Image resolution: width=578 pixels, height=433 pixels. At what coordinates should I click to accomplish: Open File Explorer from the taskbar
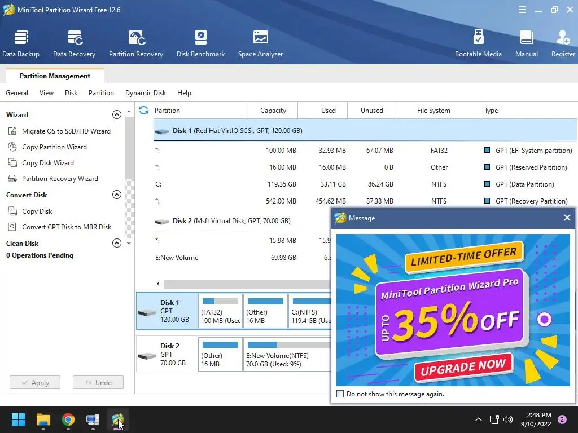[43, 419]
